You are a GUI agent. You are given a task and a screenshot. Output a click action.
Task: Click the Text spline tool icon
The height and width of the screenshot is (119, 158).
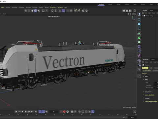point(139,28)
